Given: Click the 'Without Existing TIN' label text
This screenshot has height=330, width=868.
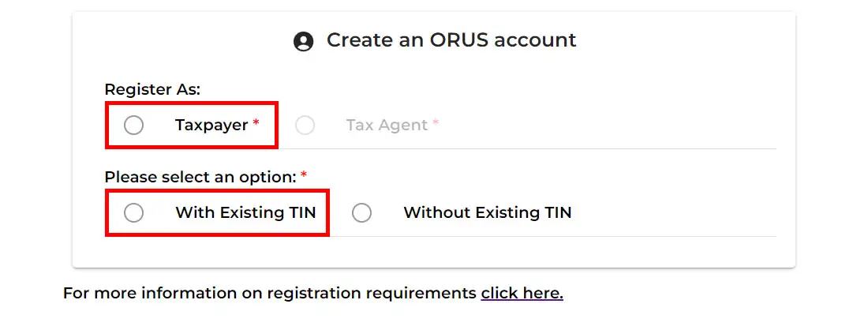Looking at the screenshot, I should [x=487, y=212].
